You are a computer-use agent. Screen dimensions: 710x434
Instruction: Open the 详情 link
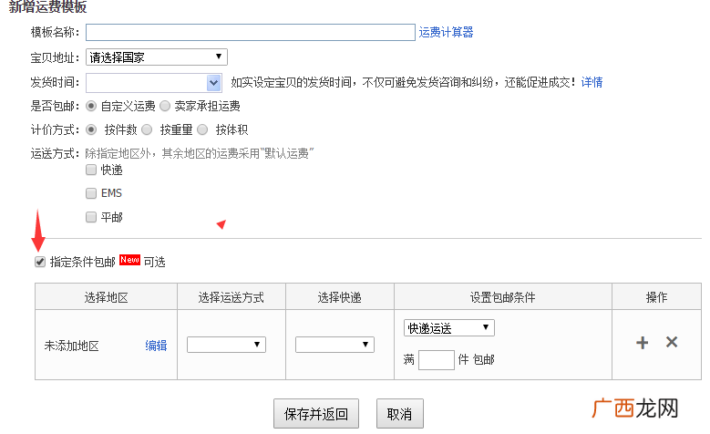tap(592, 82)
